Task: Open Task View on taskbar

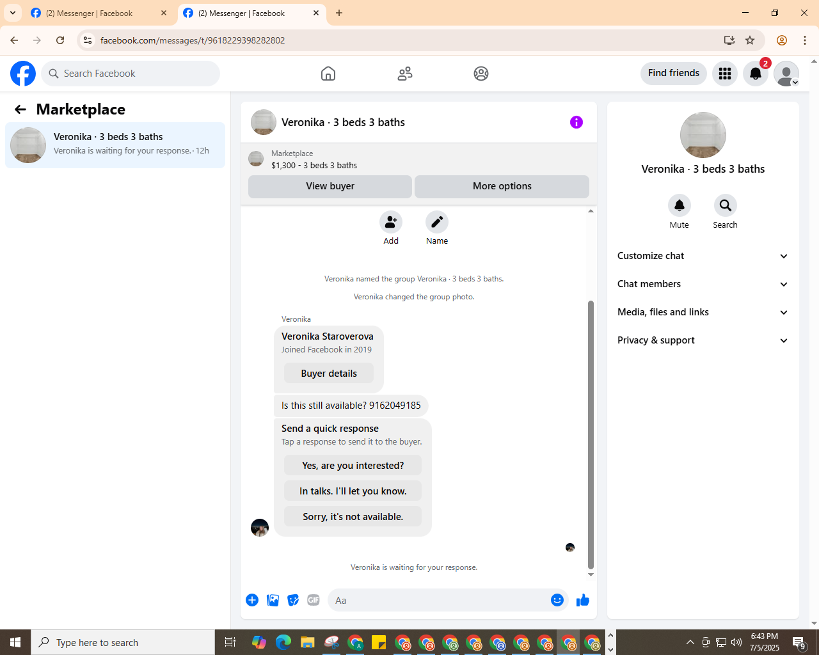Action: pos(230,642)
